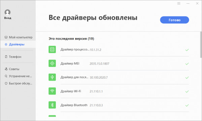Click the checkmark for serial driver row
Screen dimensions: 202x121
[187, 78]
